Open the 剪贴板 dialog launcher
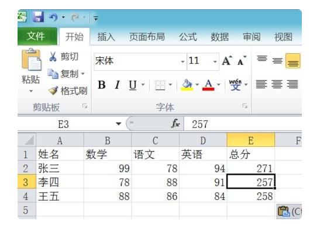This screenshot has width=320, height=225. (x=85, y=106)
